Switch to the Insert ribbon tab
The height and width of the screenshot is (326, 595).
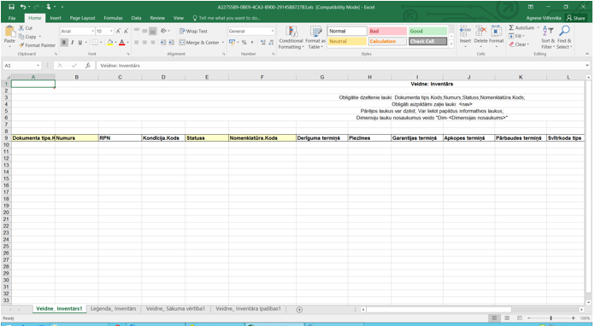[x=56, y=18]
